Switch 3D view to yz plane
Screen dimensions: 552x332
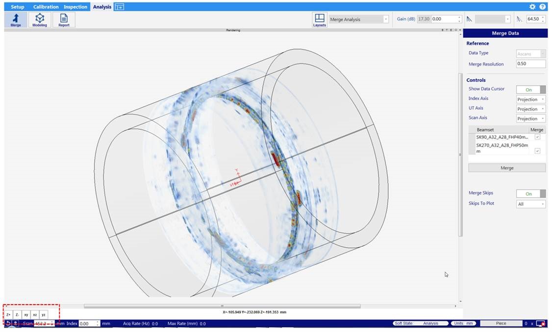pos(44,314)
